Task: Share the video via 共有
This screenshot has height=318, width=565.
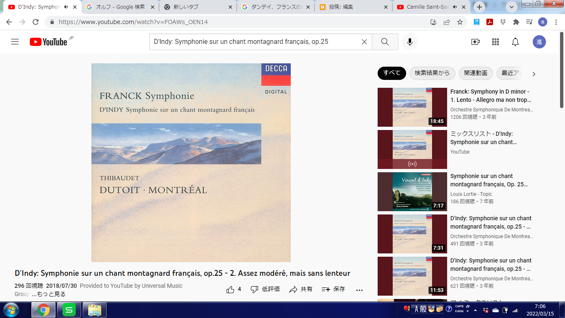Action: click(301, 289)
